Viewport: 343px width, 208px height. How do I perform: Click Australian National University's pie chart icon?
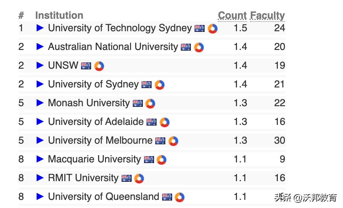pos(199,47)
